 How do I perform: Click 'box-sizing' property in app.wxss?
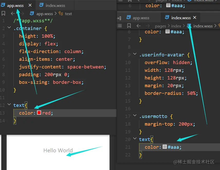[33, 82]
